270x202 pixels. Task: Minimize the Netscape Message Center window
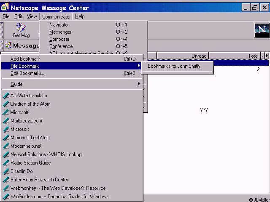click(246, 8)
